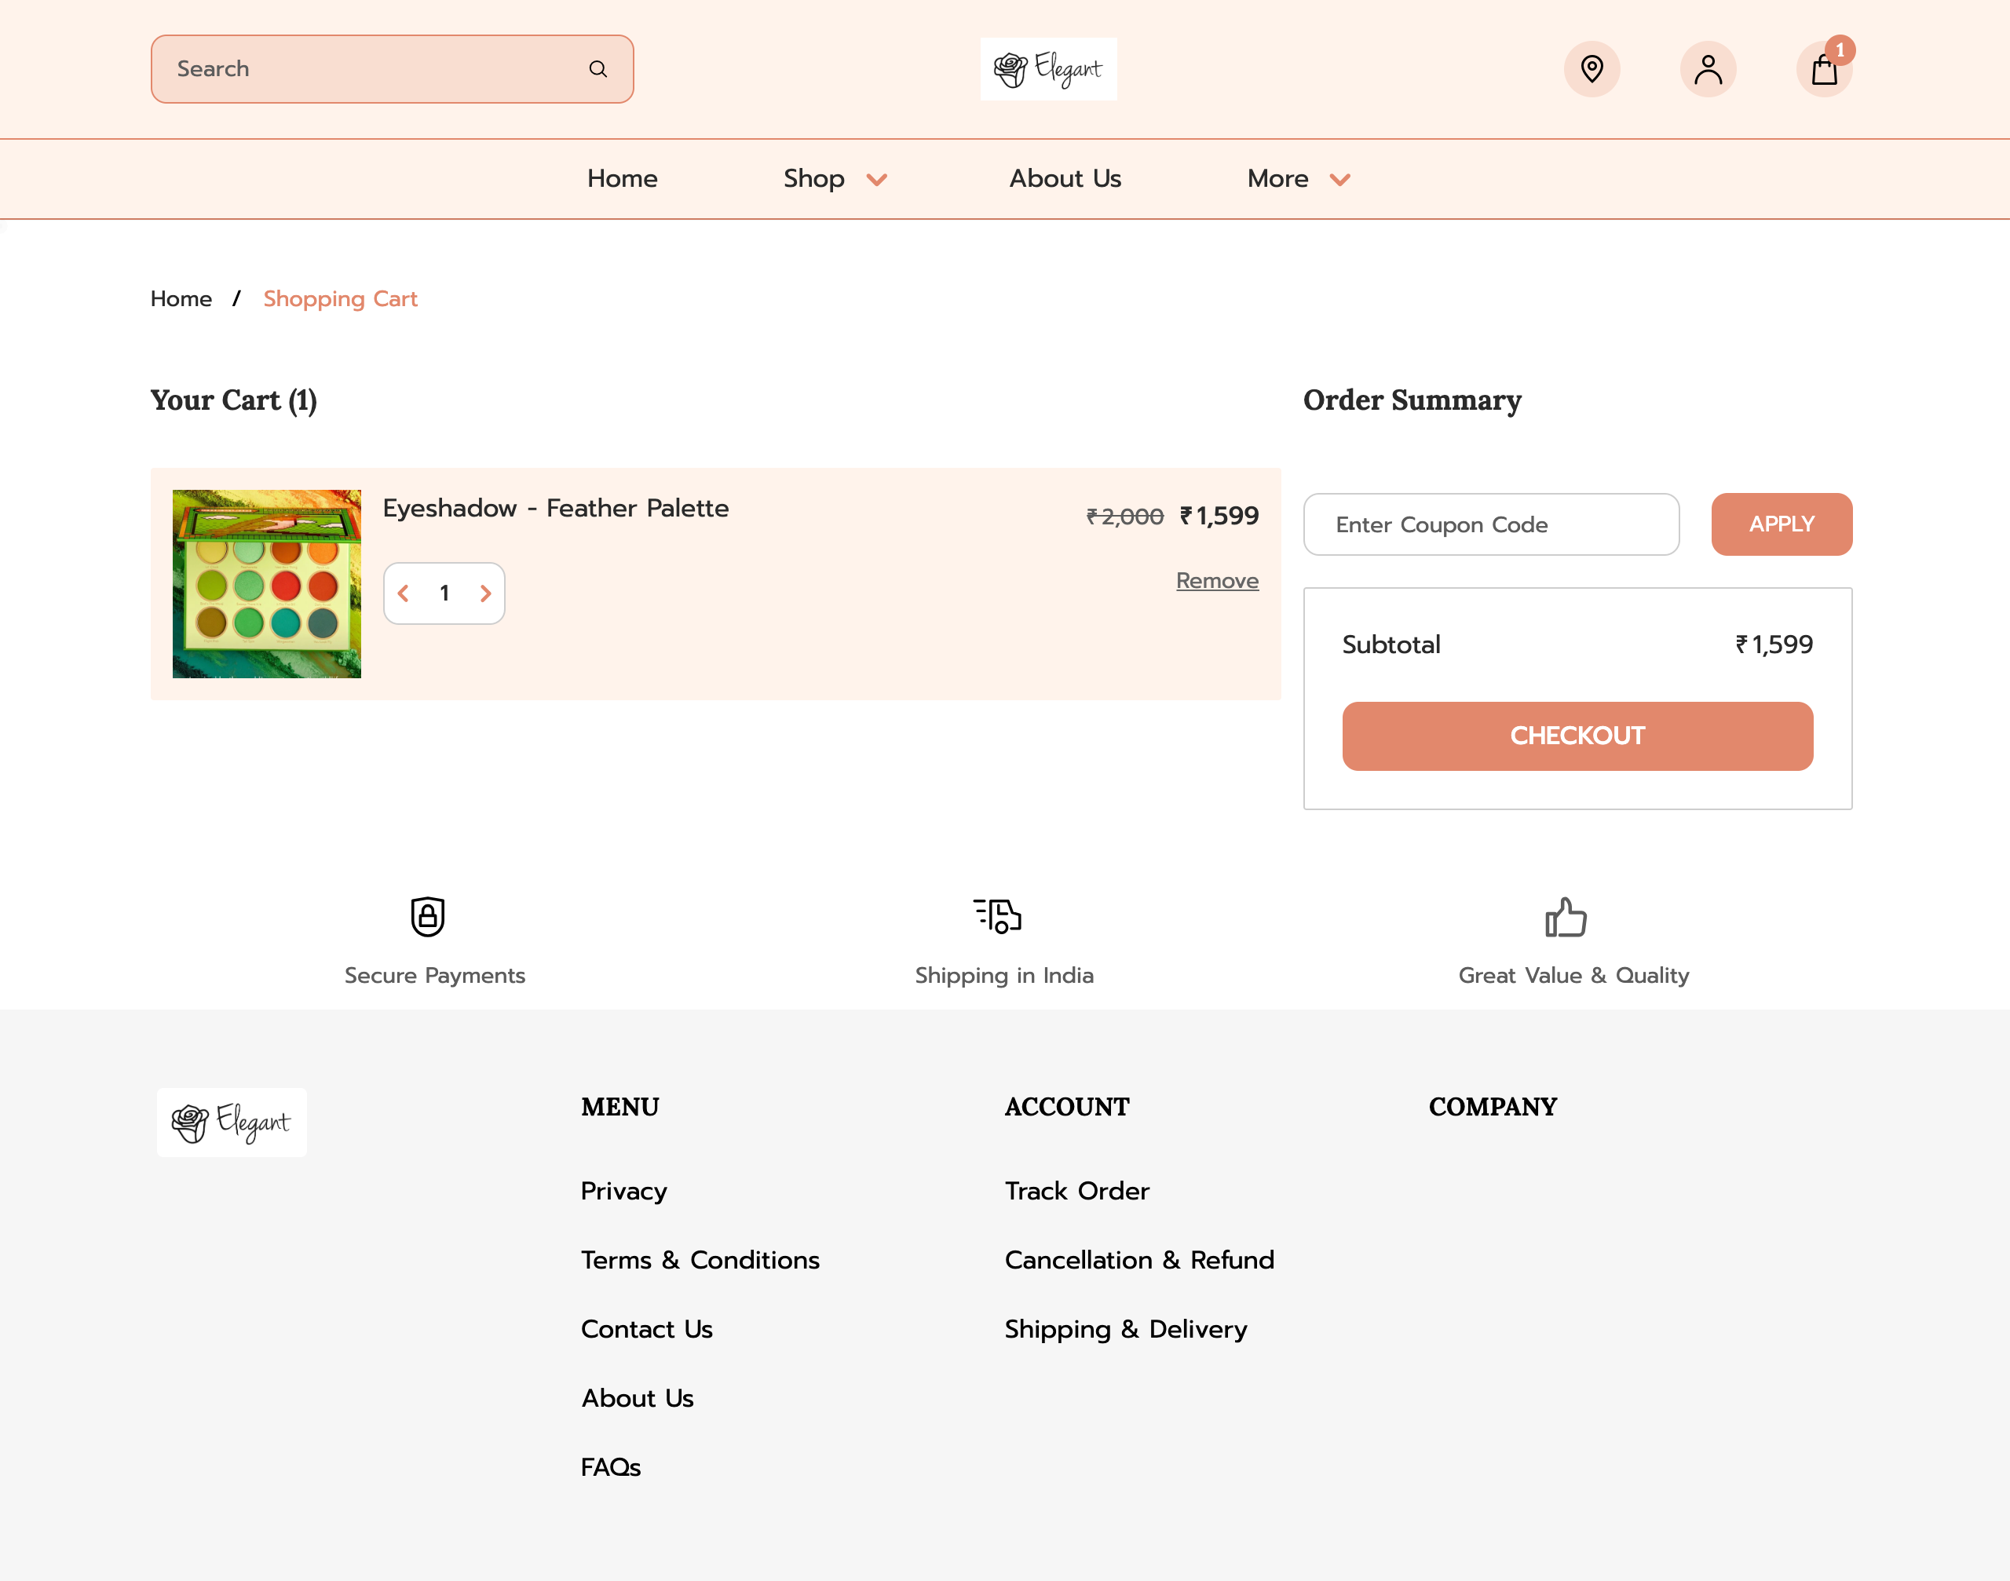Open Track Order footer link

pyautogui.click(x=1076, y=1190)
